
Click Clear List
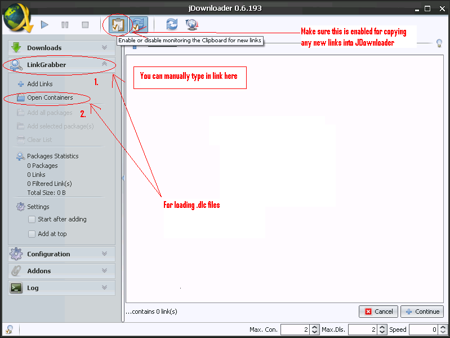point(39,140)
